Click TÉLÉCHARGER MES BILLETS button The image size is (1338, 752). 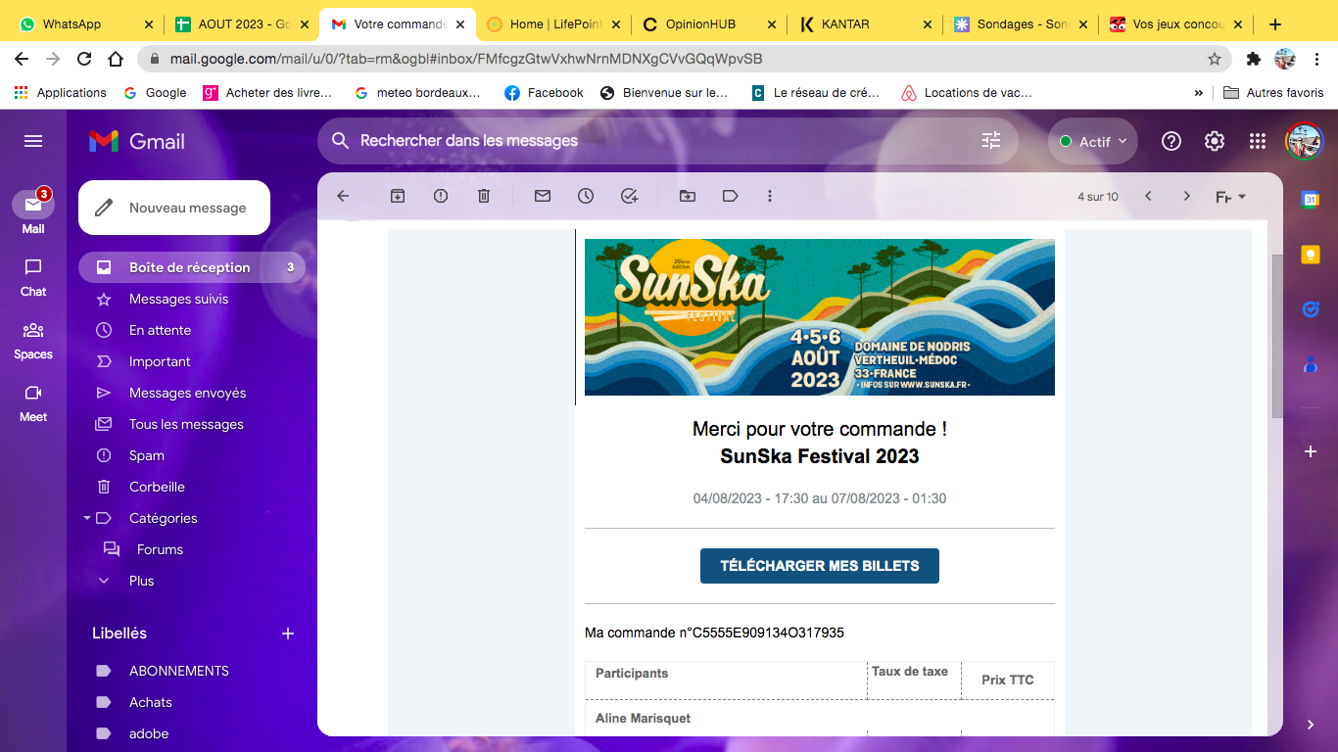[820, 566]
